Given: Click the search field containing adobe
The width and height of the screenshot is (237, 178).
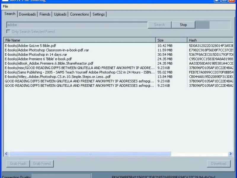Looking at the screenshot, I should [77, 25].
